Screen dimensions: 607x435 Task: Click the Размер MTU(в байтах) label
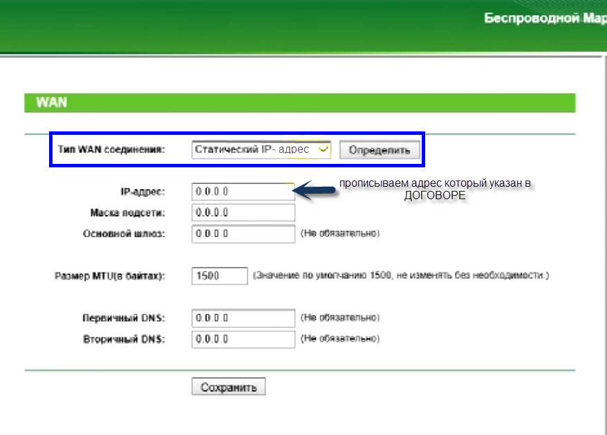(110, 276)
